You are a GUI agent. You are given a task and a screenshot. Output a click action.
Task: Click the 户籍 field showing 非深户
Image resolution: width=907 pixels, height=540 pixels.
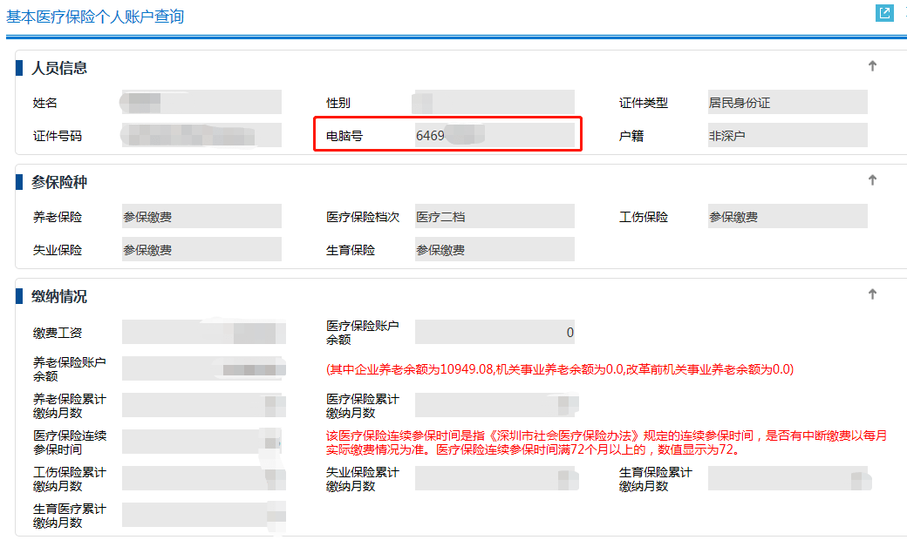[785, 135]
